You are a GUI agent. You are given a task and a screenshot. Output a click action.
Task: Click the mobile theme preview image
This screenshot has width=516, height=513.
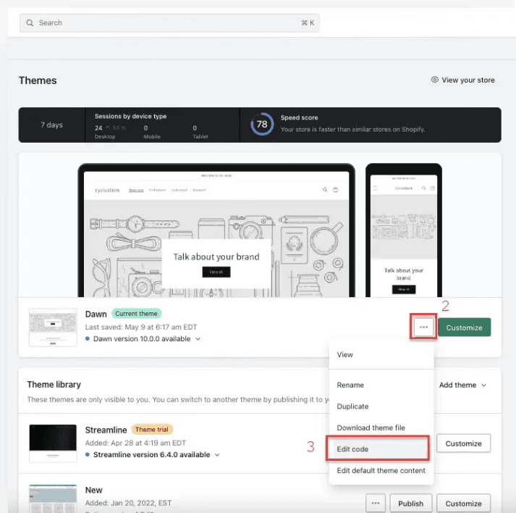click(x=404, y=230)
